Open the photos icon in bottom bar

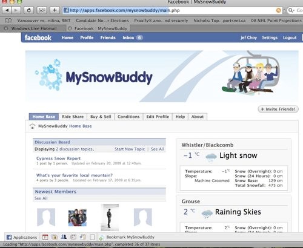[x=55, y=237]
